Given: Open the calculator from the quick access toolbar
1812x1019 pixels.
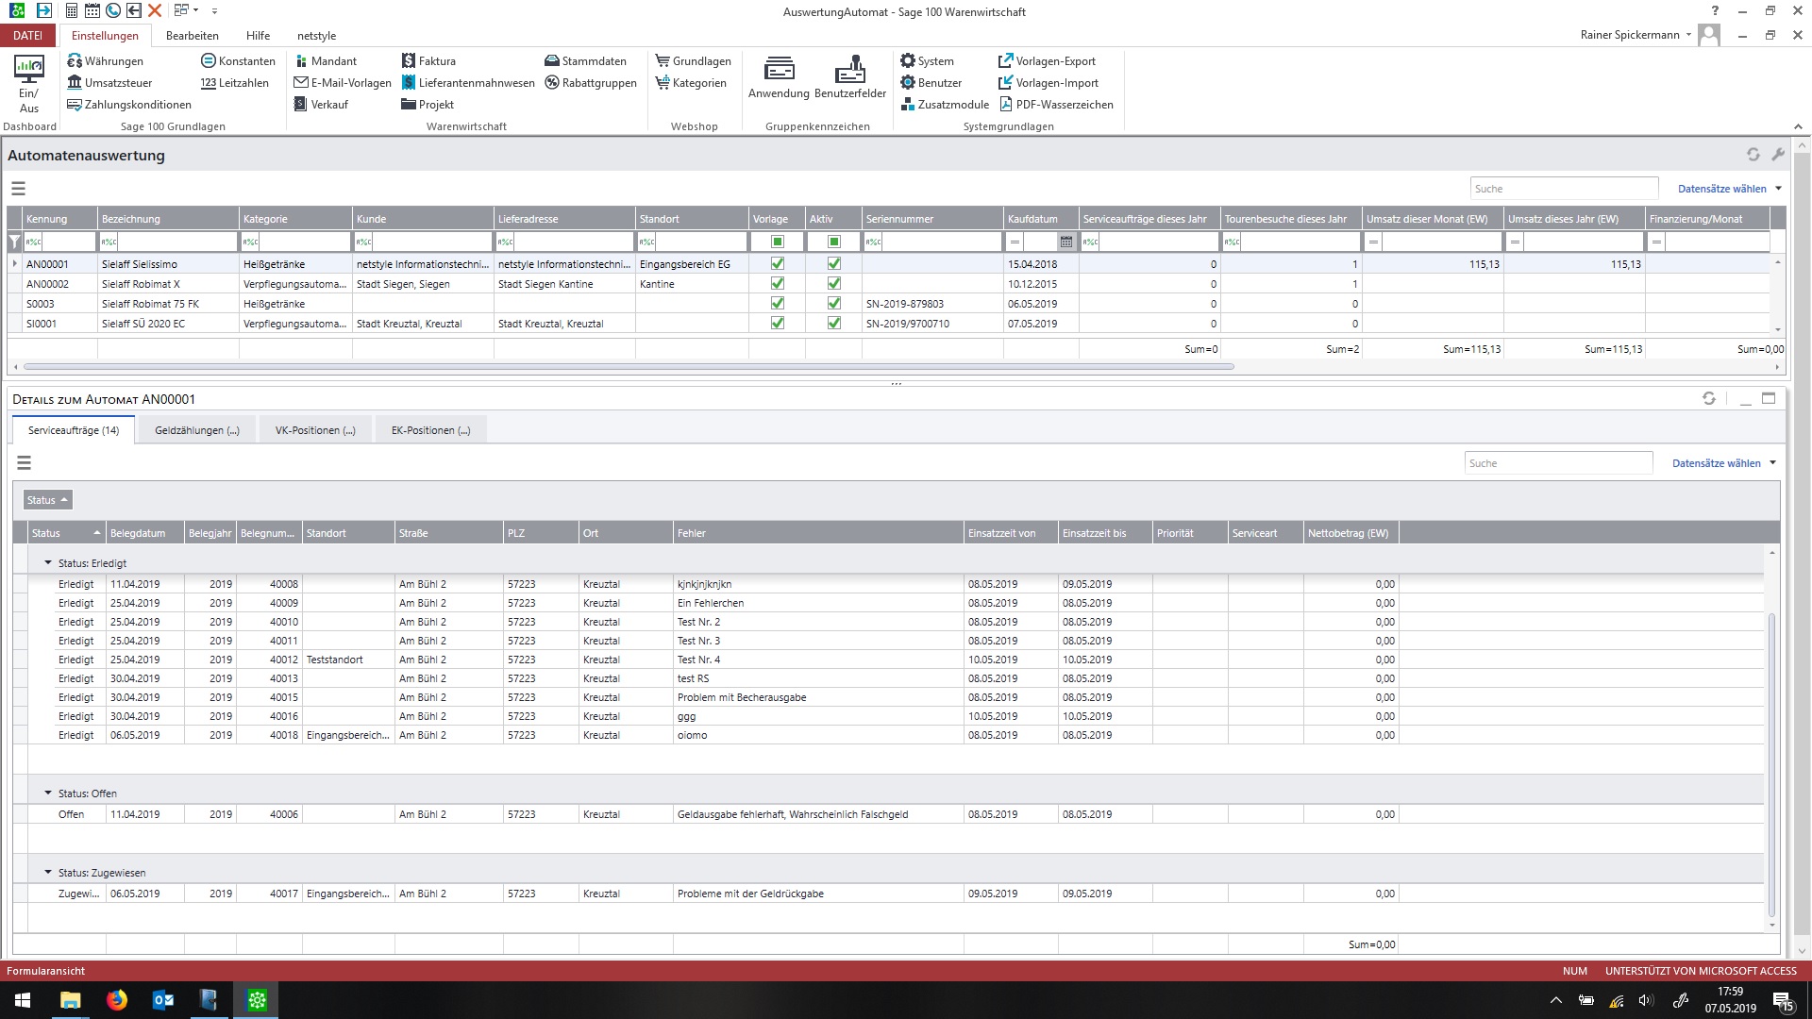Looking at the screenshot, I should pyautogui.click(x=72, y=11).
